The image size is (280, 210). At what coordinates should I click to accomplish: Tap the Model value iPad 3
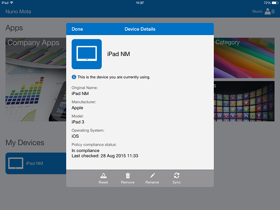pos(78,122)
